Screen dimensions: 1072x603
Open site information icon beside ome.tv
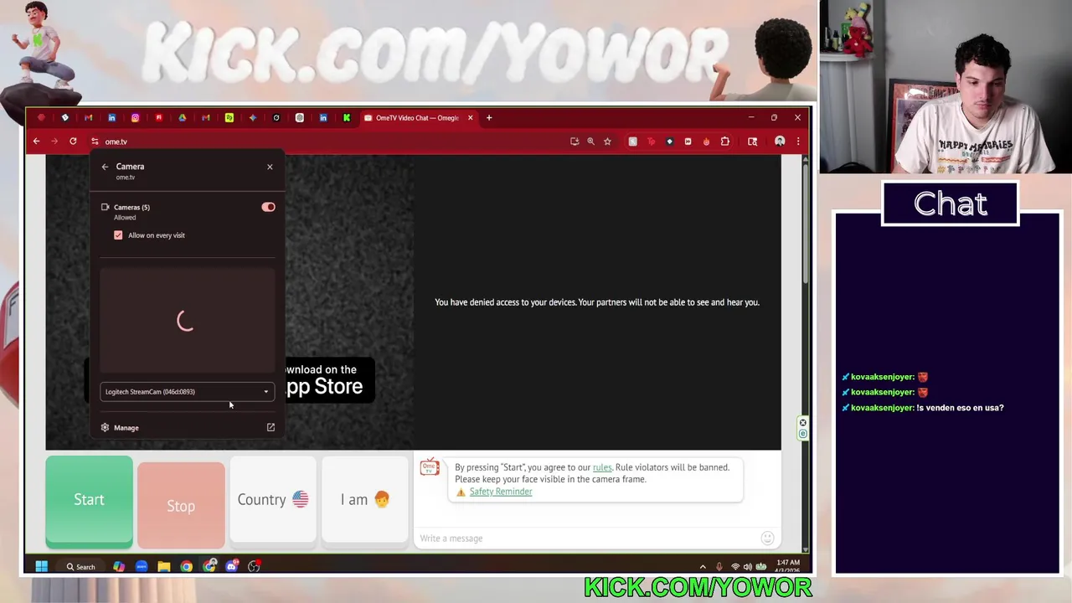click(x=95, y=142)
